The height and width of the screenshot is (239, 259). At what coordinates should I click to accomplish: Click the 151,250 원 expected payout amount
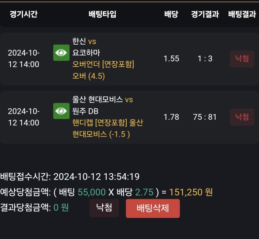click(x=191, y=192)
